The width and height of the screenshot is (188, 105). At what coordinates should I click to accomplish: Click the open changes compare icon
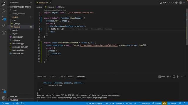click(161, 3)
